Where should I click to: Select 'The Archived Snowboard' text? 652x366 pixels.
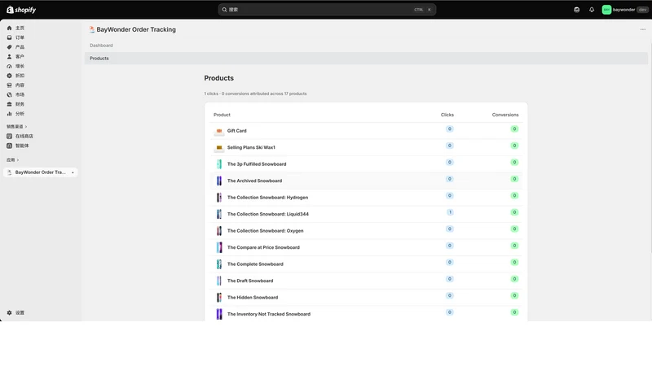point(254,181)
